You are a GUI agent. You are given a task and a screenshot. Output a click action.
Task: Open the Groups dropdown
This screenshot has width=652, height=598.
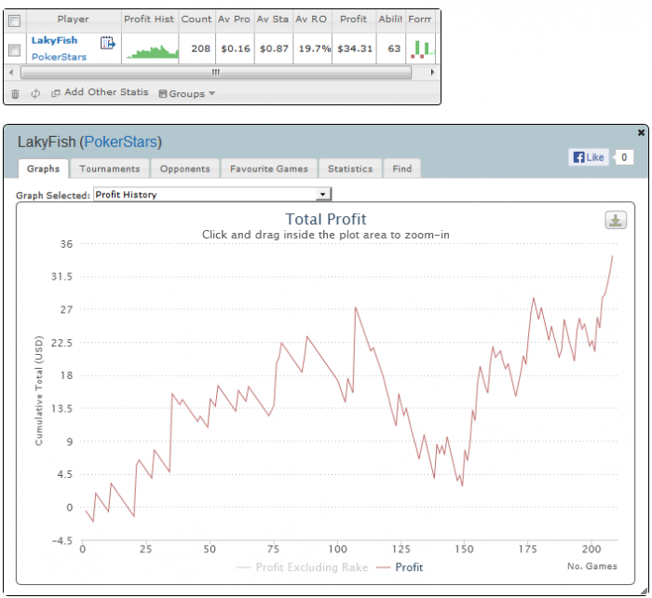coord(187,93)
